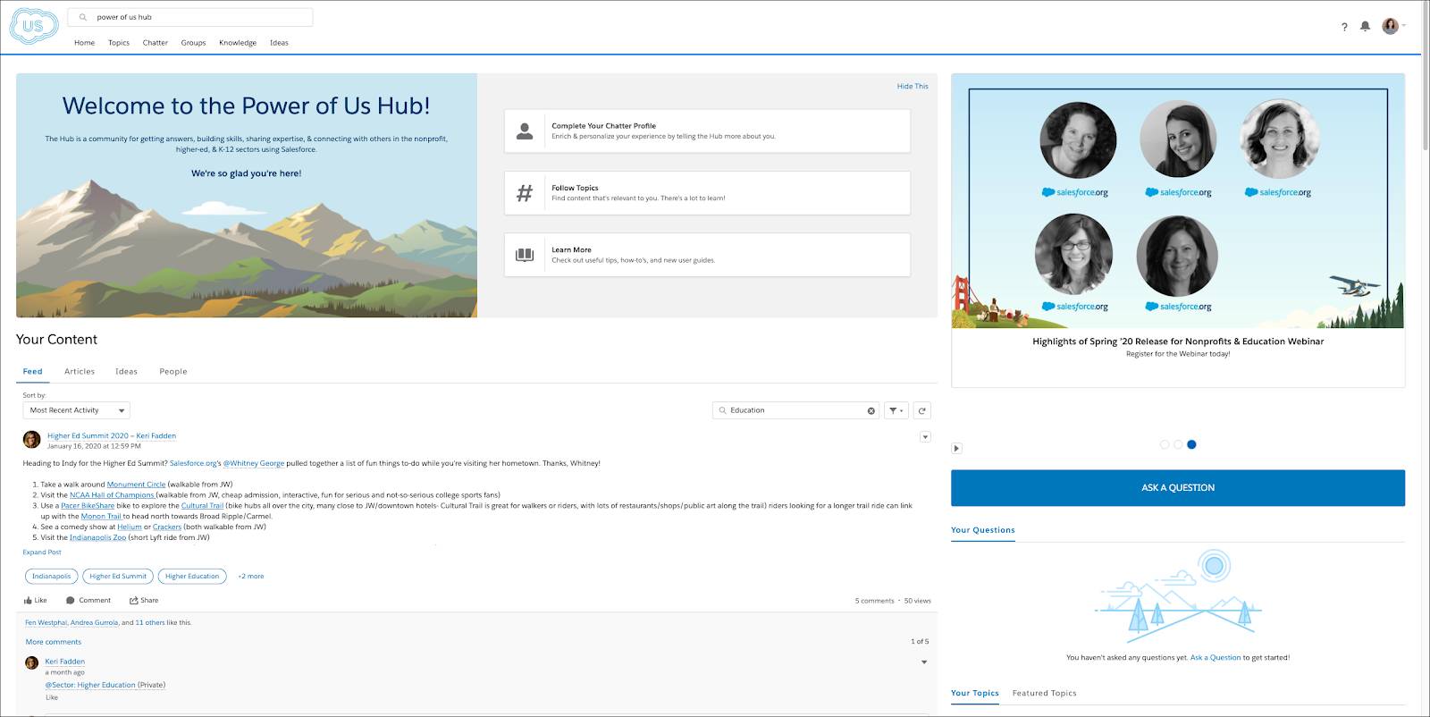1430x717 pixels.
Task: Click the person icon on Complete Your Chatter Profile
Action: click(525, 131)
